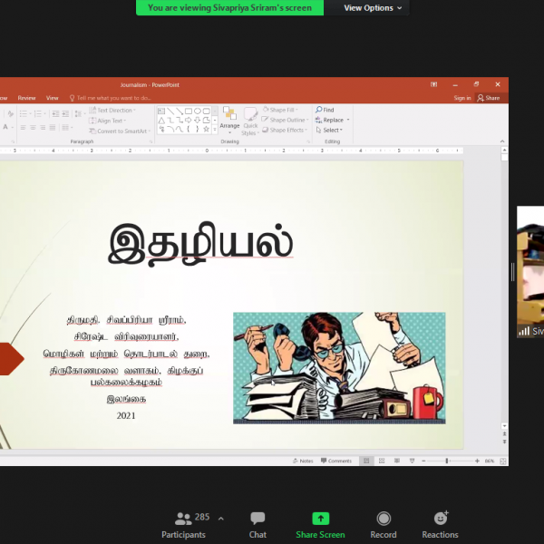This screenshot has width=544, height=544.
Task: Toggle justify paragraph icon
Action: [52, 128]
